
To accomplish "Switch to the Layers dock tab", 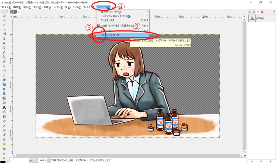I will [x=249, y=12].
